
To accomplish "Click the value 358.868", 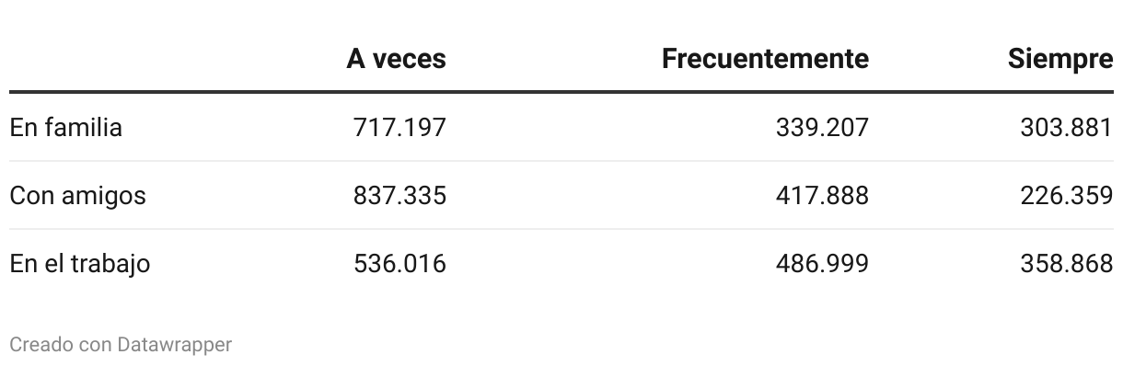I will pyautogui.click(x=1067, y=264).
